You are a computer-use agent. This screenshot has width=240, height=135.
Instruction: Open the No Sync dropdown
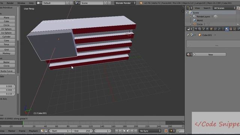point(150,131)
